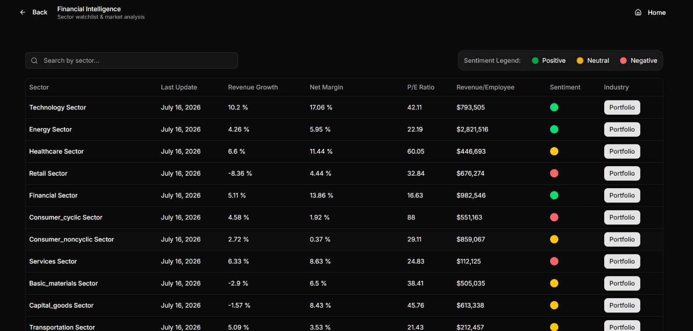Select the Technology Sector row name

pyautogui.click(x=58, y=107)
